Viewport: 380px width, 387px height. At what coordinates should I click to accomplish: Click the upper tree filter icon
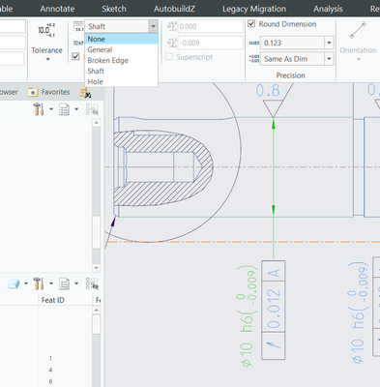coord(92,109)
